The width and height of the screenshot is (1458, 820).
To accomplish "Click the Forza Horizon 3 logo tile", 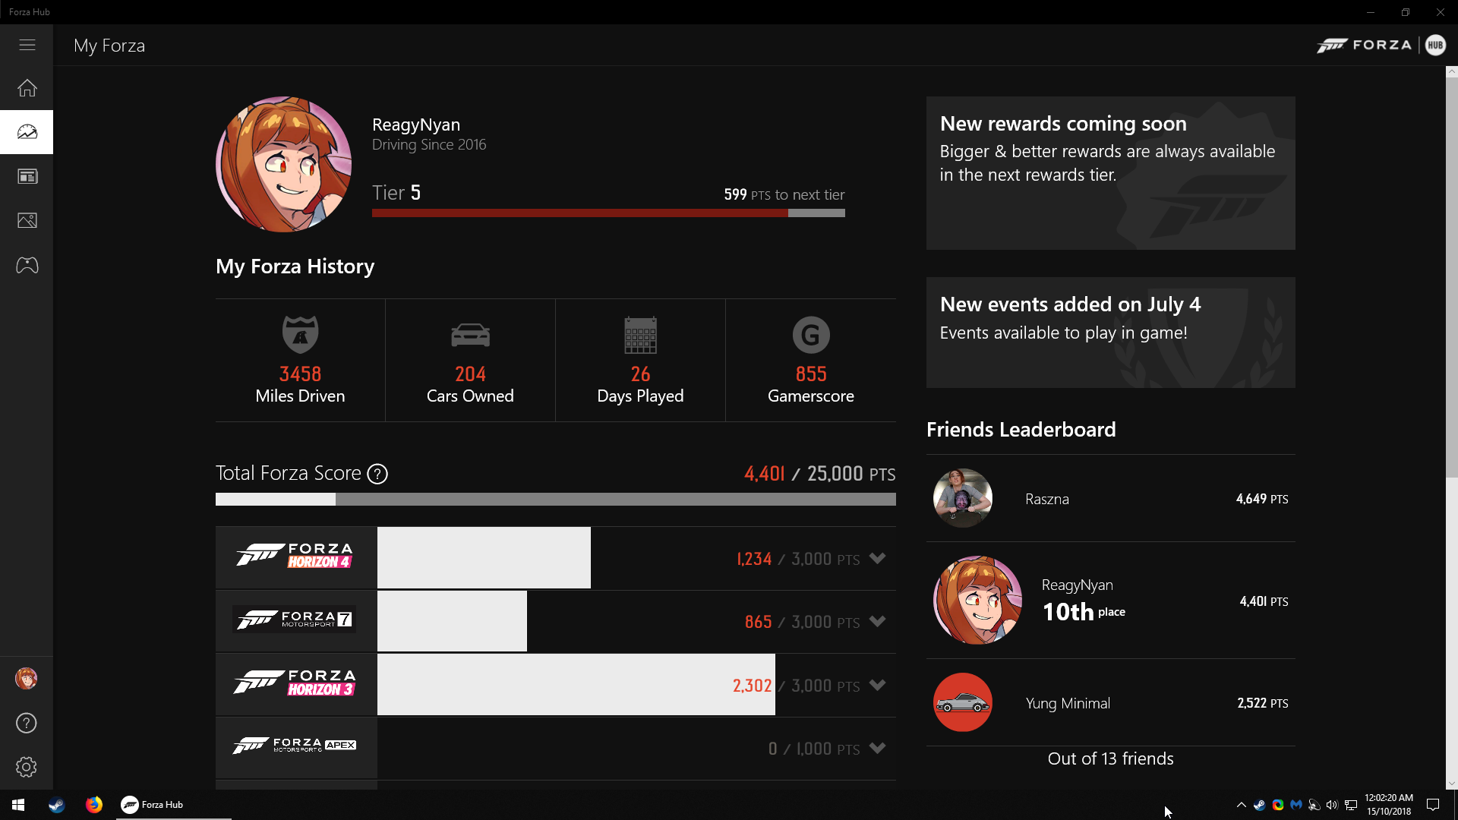I will click(296, 683).
